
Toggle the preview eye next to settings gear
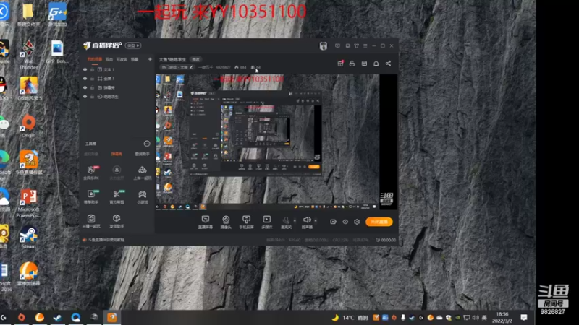[x=345, y=222]
